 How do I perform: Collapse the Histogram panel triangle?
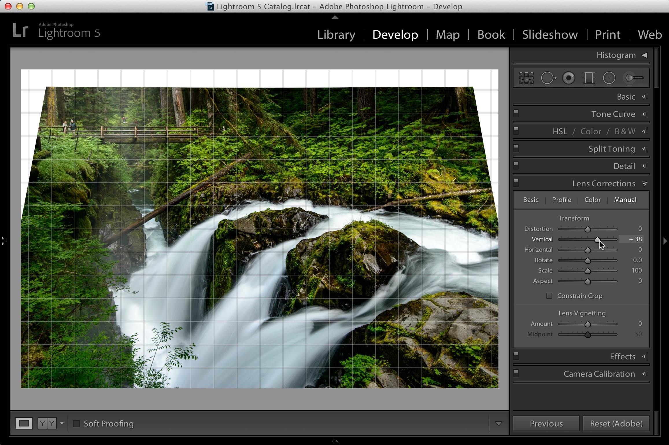(644, 55)
